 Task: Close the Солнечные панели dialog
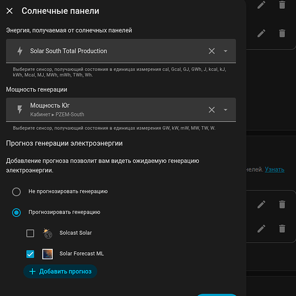[9, 11]
